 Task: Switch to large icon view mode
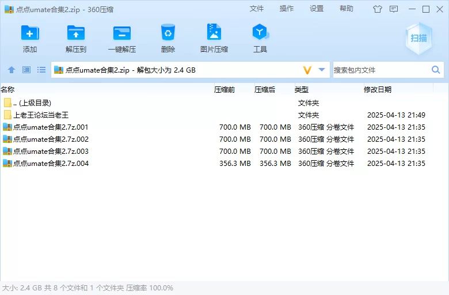[26, 70]
